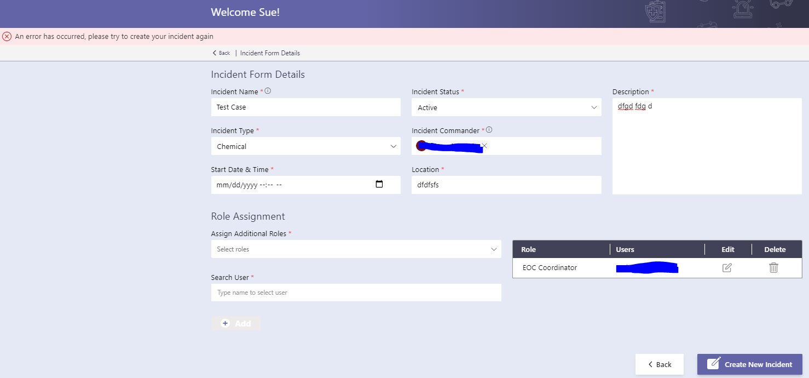Click the Back breadcrumb link at top
Viewport: 809px width, 378px height.
221,53
